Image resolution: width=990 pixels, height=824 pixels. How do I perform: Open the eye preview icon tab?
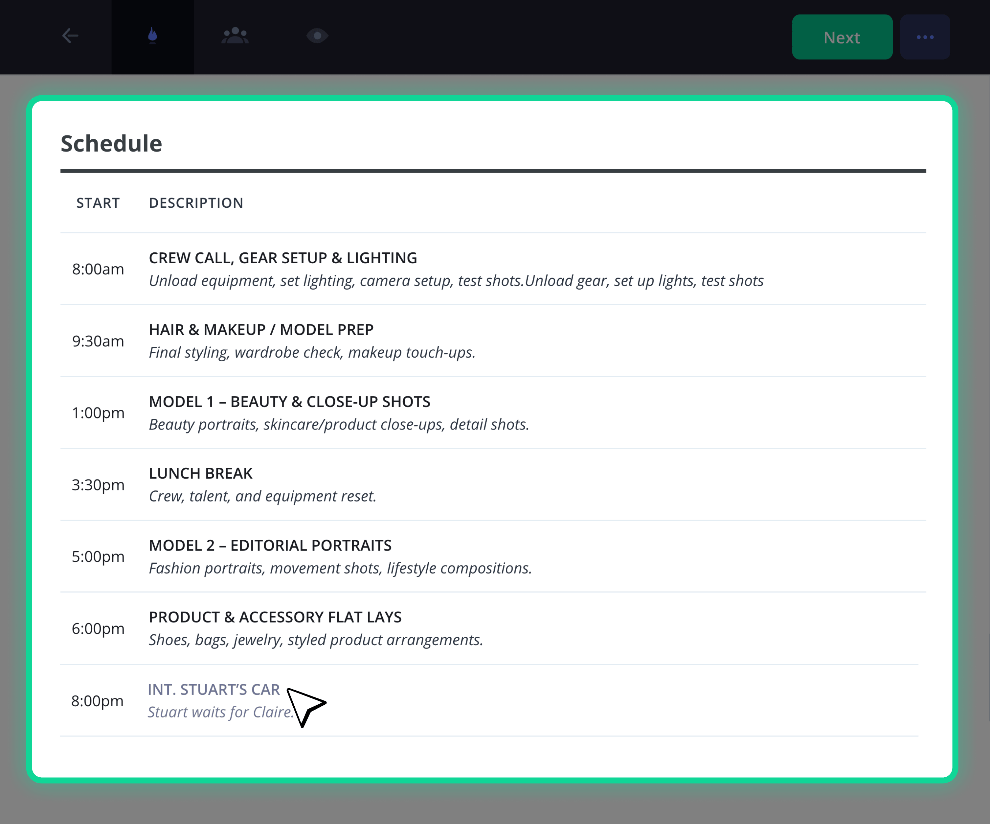pos(317,36)
